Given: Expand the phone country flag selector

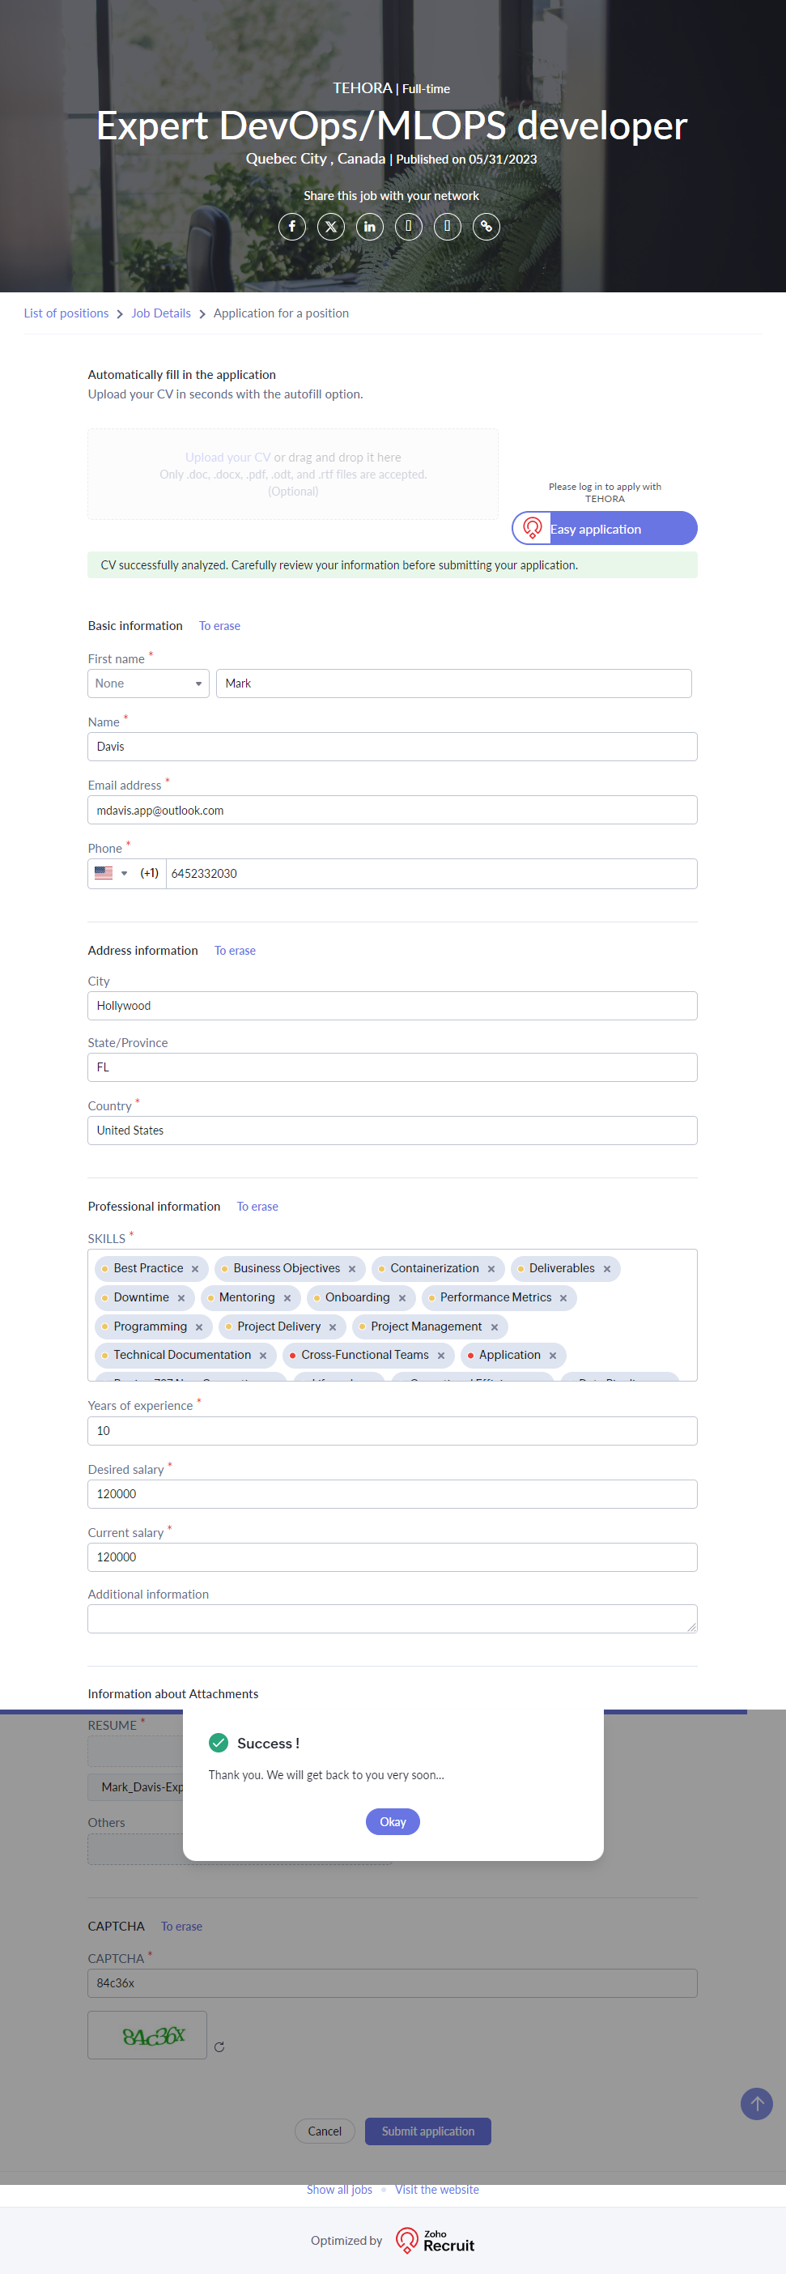Looking at the screenshot, I should [111, 873].
